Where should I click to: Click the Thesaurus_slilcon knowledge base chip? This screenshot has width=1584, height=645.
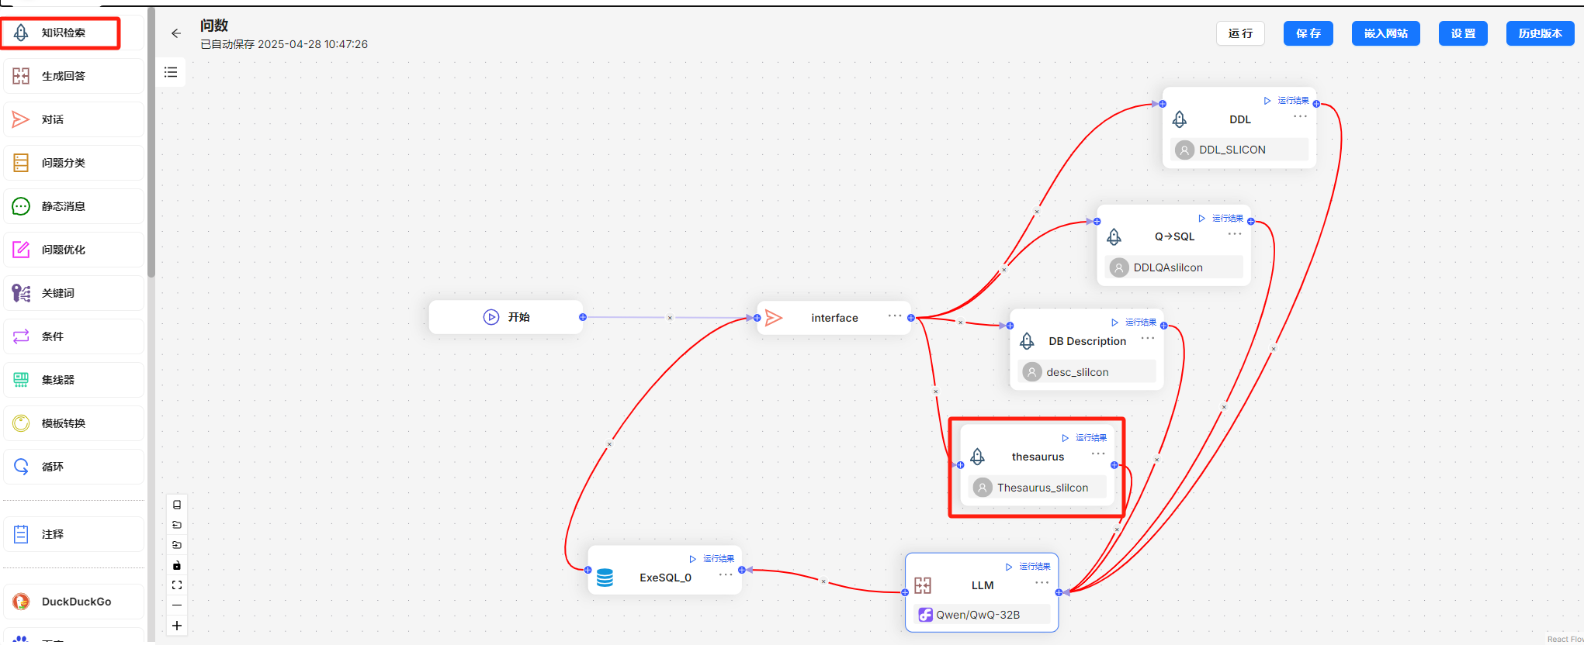pos(1038,488)
